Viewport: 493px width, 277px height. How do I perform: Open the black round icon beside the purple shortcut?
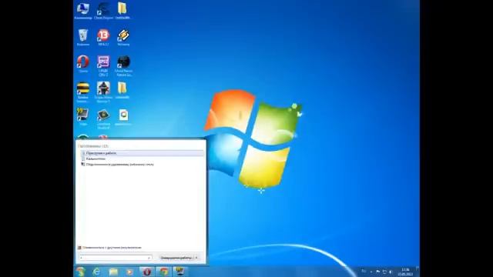point(123,65)
